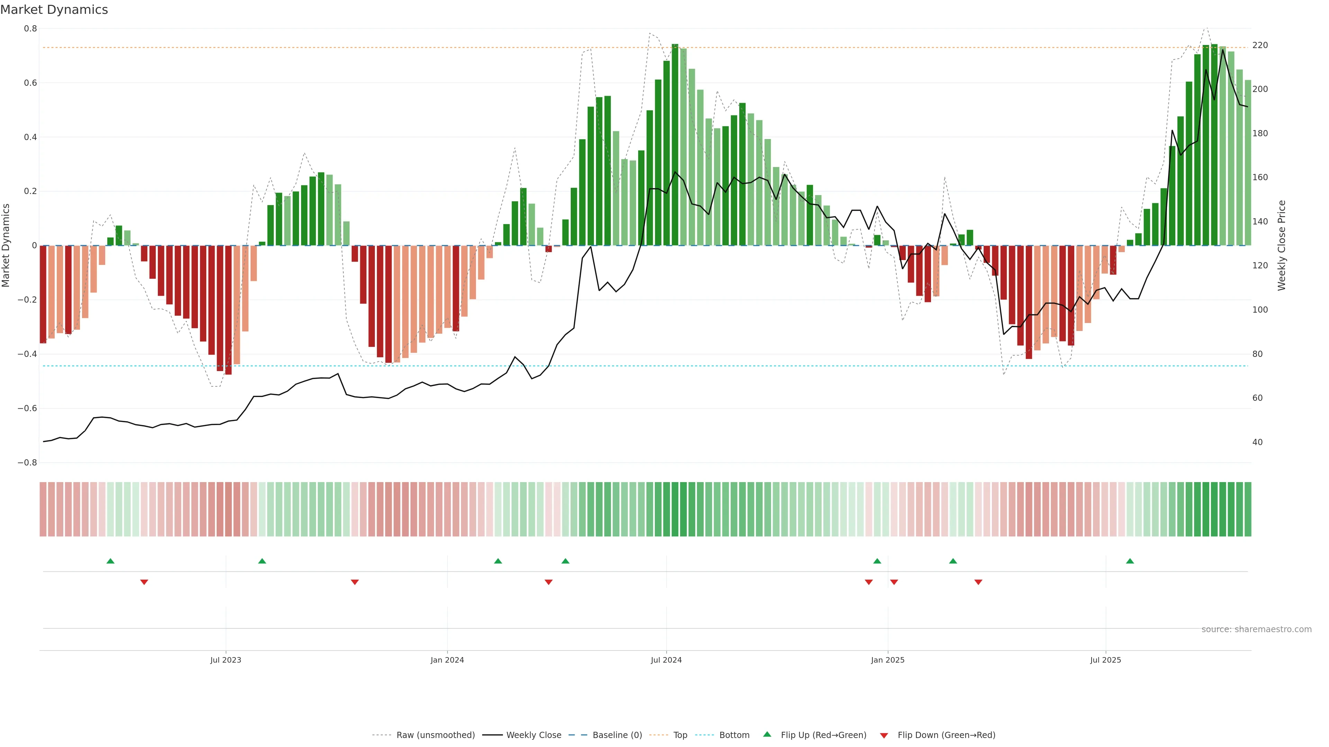Image resolution: width=1329 pixels, height=747 pixels.
Task: Click the red triangle icon in the legend
Action: coord(884,735)
